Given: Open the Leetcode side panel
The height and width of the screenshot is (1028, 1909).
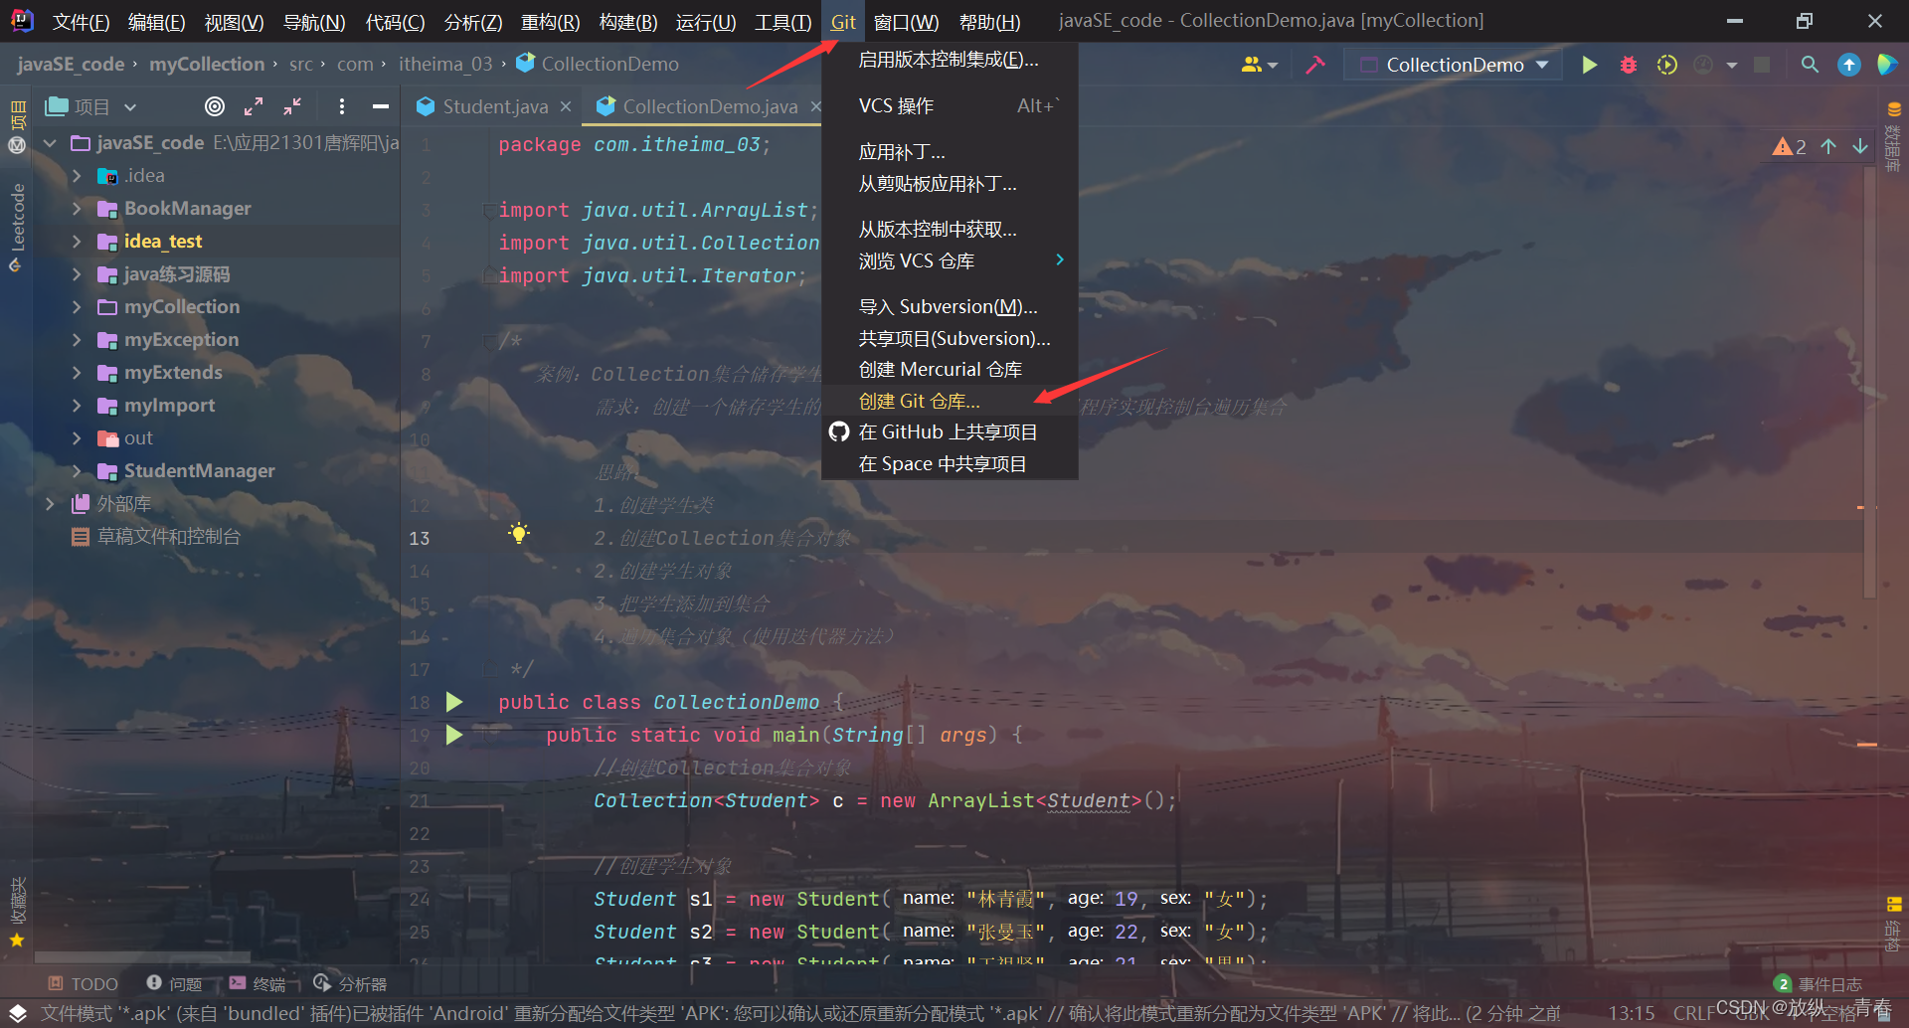Looking at the screenshot, I should pyautogui.click(x=17, y=227).
